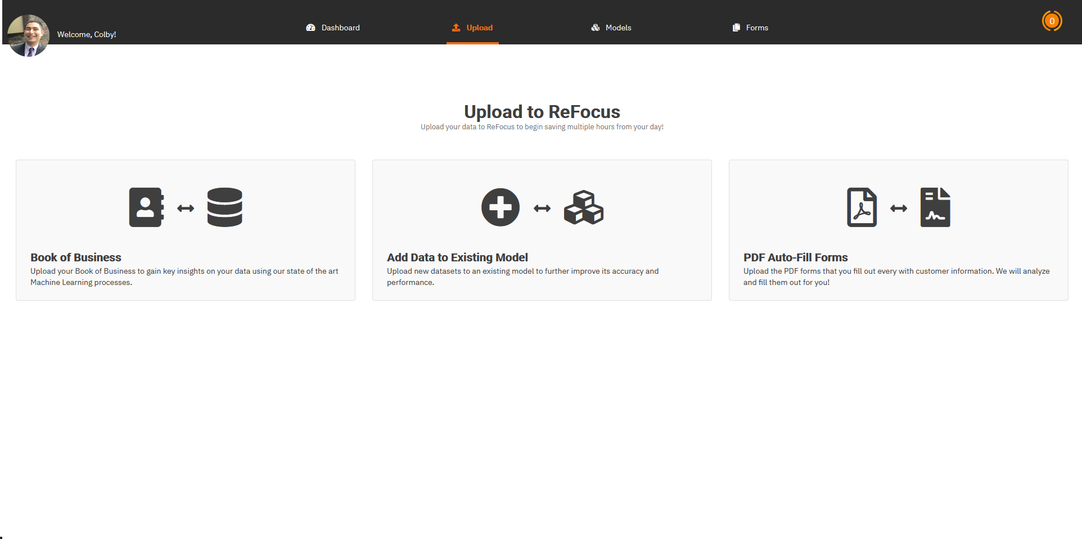Select Add Data to Existing Model title
Screen dimensions: 1082x539
[x=457, y=257]
